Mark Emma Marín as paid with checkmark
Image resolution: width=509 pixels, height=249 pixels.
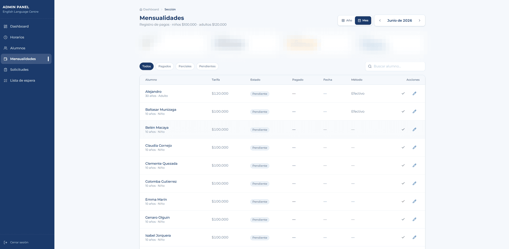click(403, 202)
